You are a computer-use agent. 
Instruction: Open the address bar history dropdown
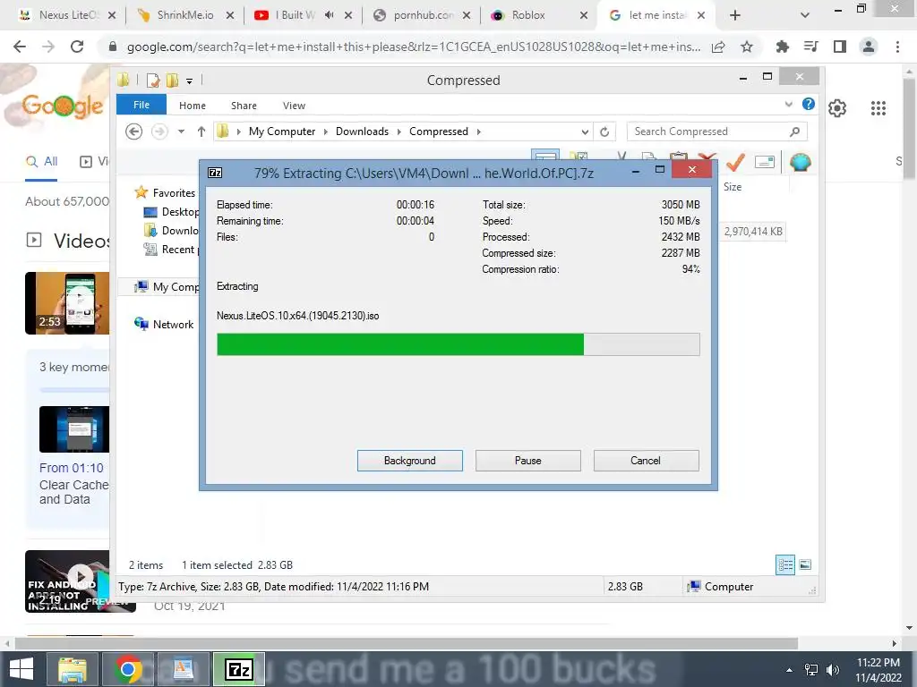tap(584, 132)
